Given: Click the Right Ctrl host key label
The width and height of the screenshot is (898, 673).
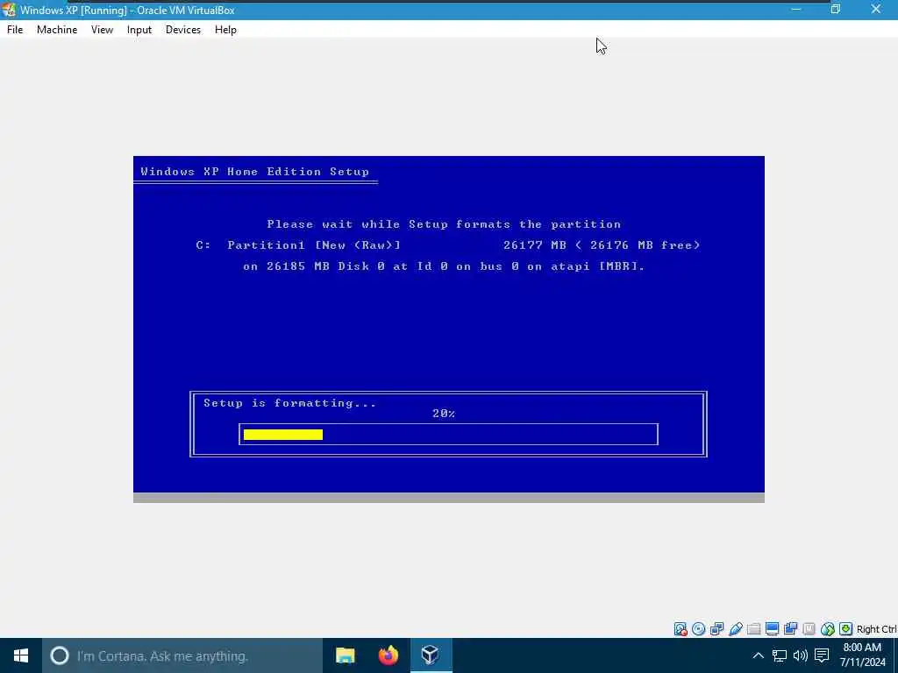Looking at the screenshot, I should click(x=877, y=629).
